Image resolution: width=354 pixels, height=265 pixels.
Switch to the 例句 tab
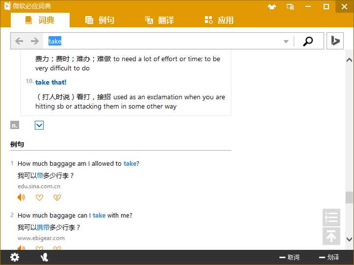pyautogui.click(x=100, y=20)
